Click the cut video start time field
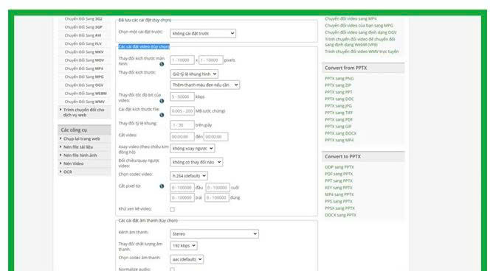This screenshot has width=490, height=271. [182, 136]
